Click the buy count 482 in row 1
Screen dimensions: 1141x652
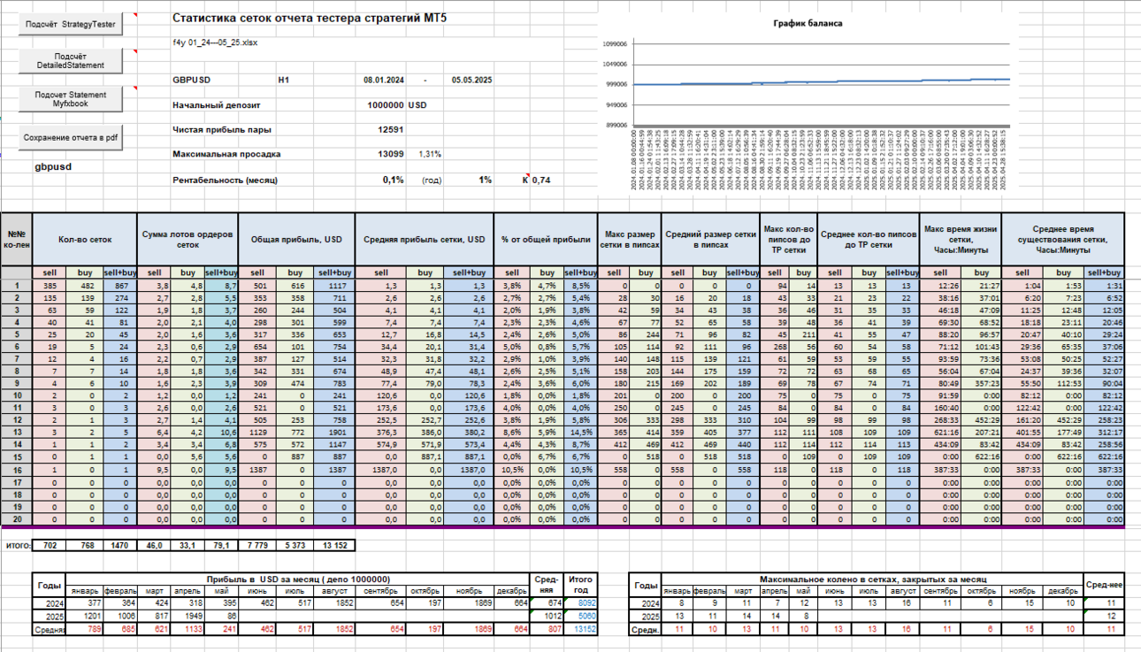[85, 286]
